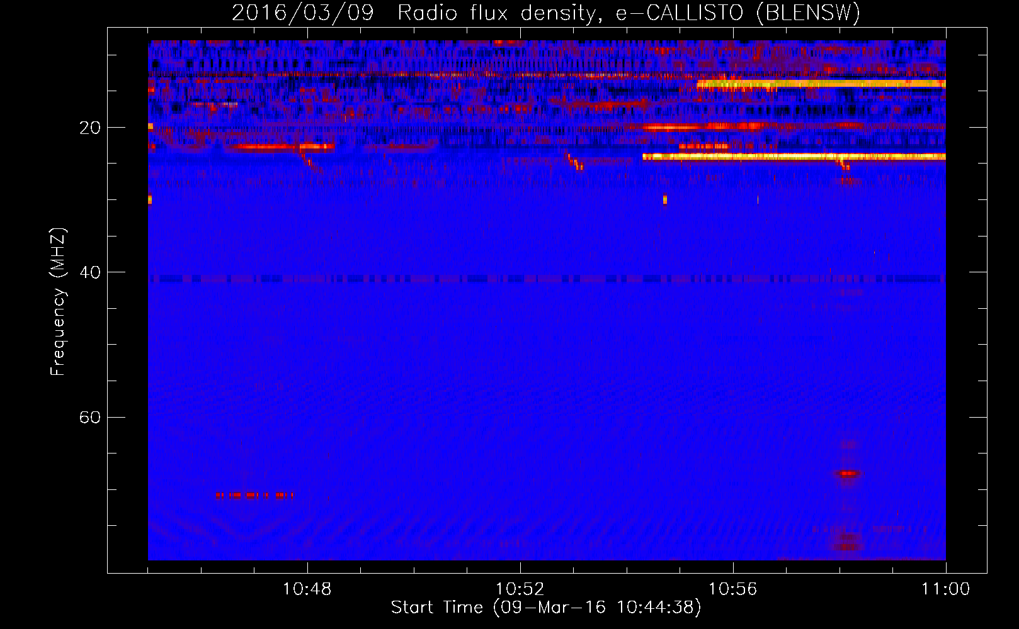The height and width of the screenshot is (629, 1019).
Task: Click the "10:52" time tick label
Action: pyautogui.click(x=520, y=589)
